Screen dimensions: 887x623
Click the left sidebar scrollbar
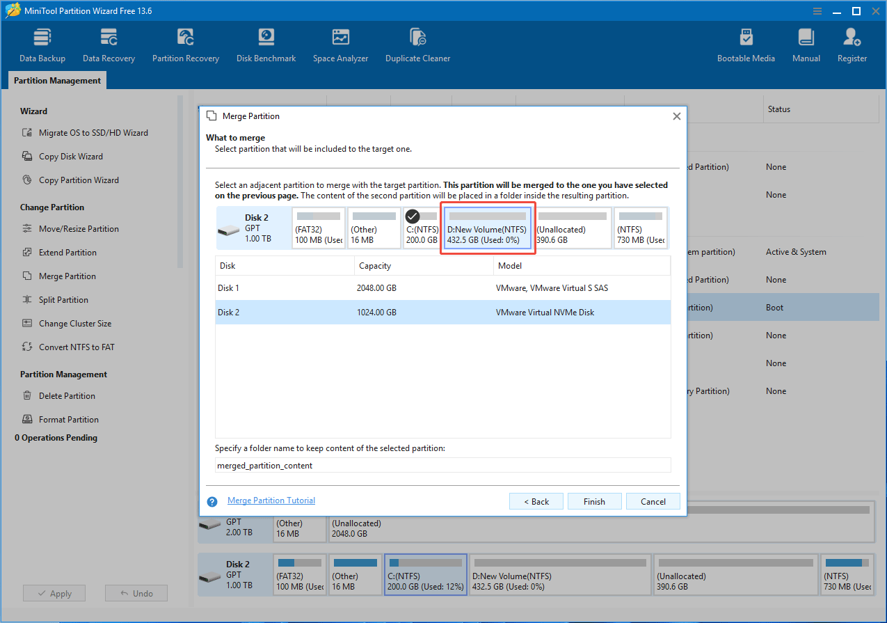coord(180,182)
